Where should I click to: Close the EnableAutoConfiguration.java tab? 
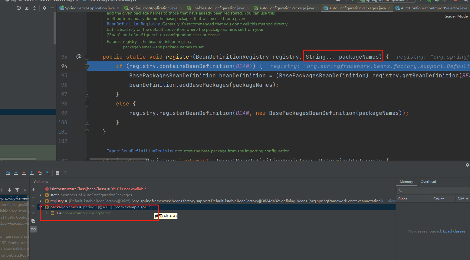[x=248, y=8]
